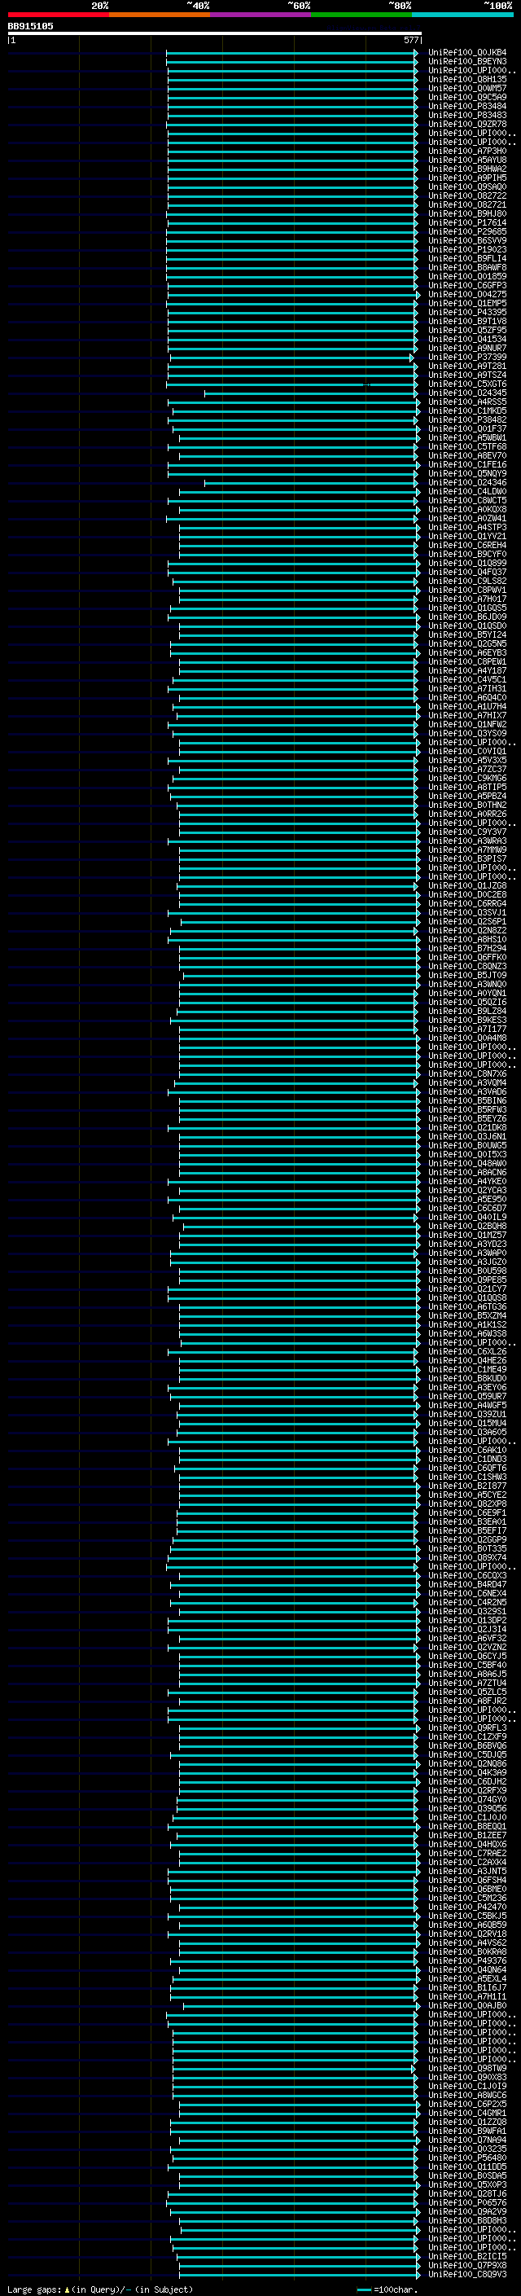Select hit UniRef100_C6GFP3
Screen dimensions: 521x2296
click(x=467, y=286)
